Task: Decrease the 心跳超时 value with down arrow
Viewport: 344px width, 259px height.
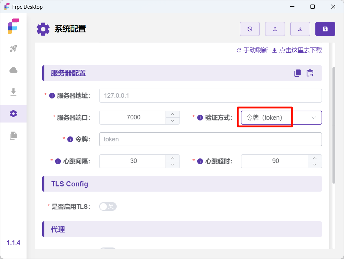Action: [x=315, y=164]
